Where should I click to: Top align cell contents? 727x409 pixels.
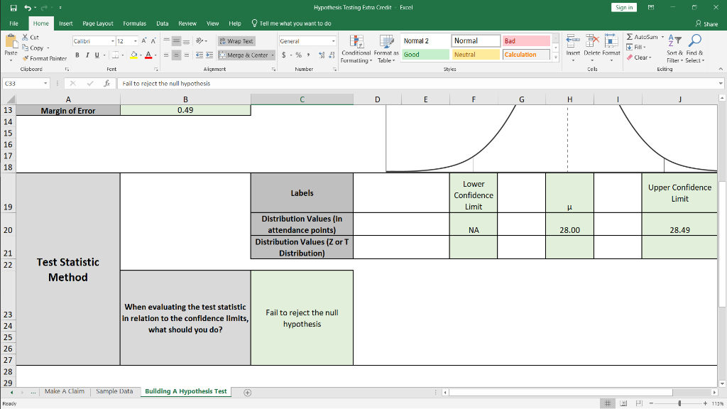coord(166,40)
